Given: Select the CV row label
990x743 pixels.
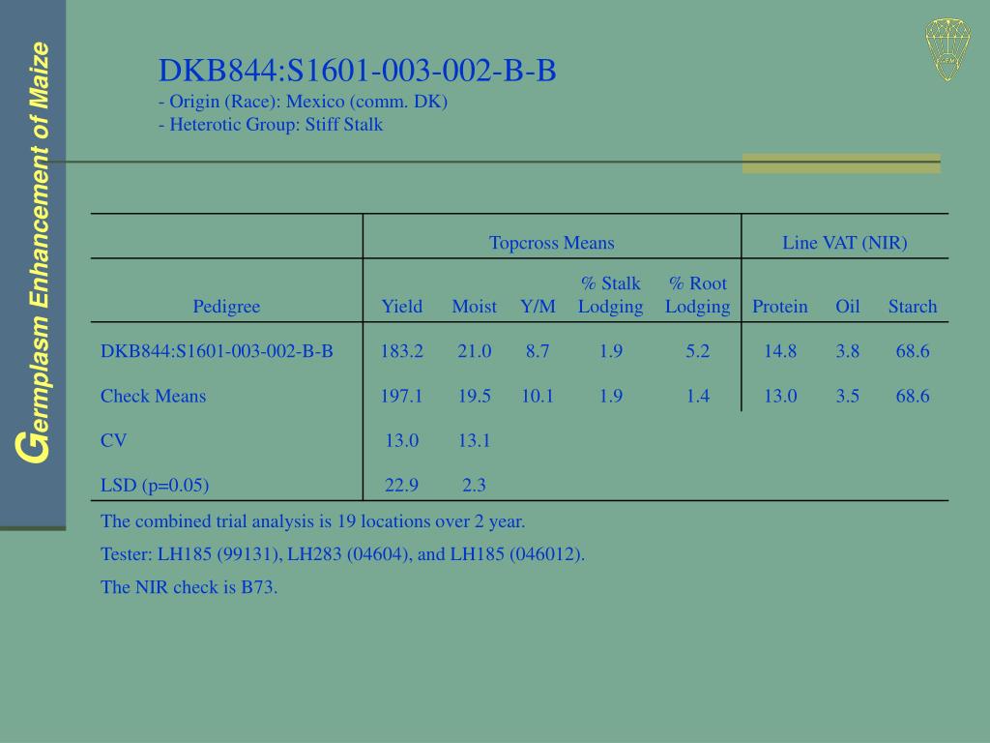Looking at the screenshot, I should pos(113,440).
